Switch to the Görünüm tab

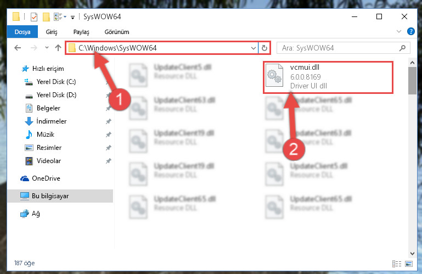pyautogui.click(x=117, y=32)
